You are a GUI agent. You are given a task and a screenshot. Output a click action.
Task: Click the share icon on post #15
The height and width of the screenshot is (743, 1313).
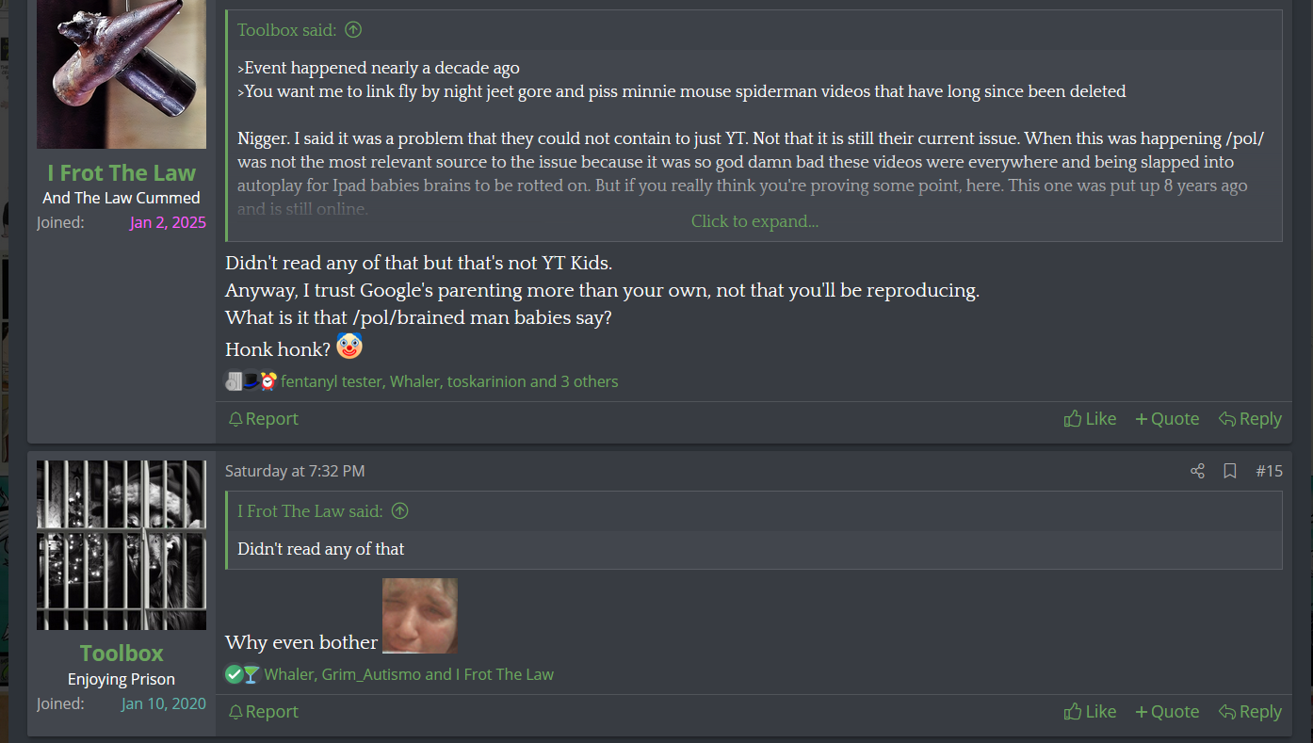pos(1197,471)
